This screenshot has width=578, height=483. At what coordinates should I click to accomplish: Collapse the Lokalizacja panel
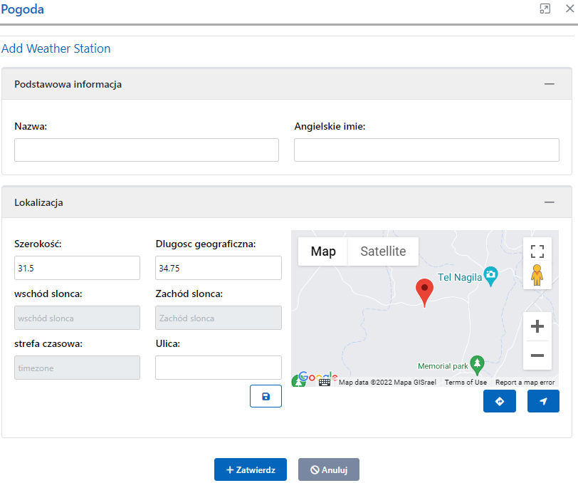549,202
